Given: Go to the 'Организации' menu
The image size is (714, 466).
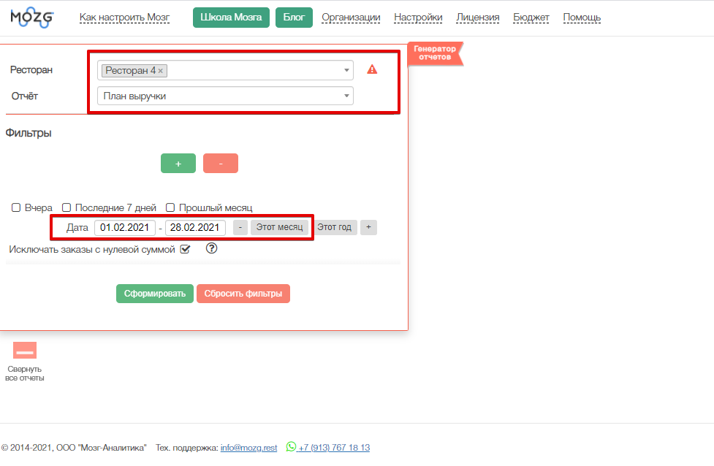Looking at the screenshot, I should (351, 18).
